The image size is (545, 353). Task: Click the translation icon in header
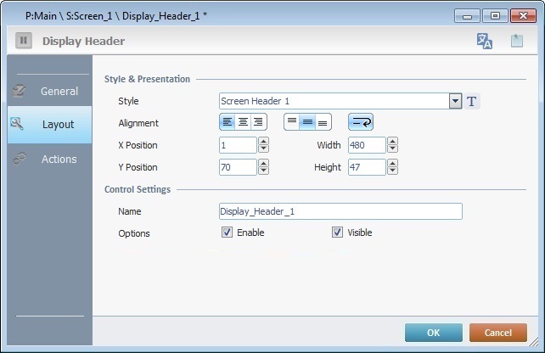485,42
